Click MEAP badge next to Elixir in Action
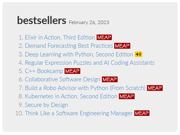Viewport: 180px width, 135px height. (104, 37)
